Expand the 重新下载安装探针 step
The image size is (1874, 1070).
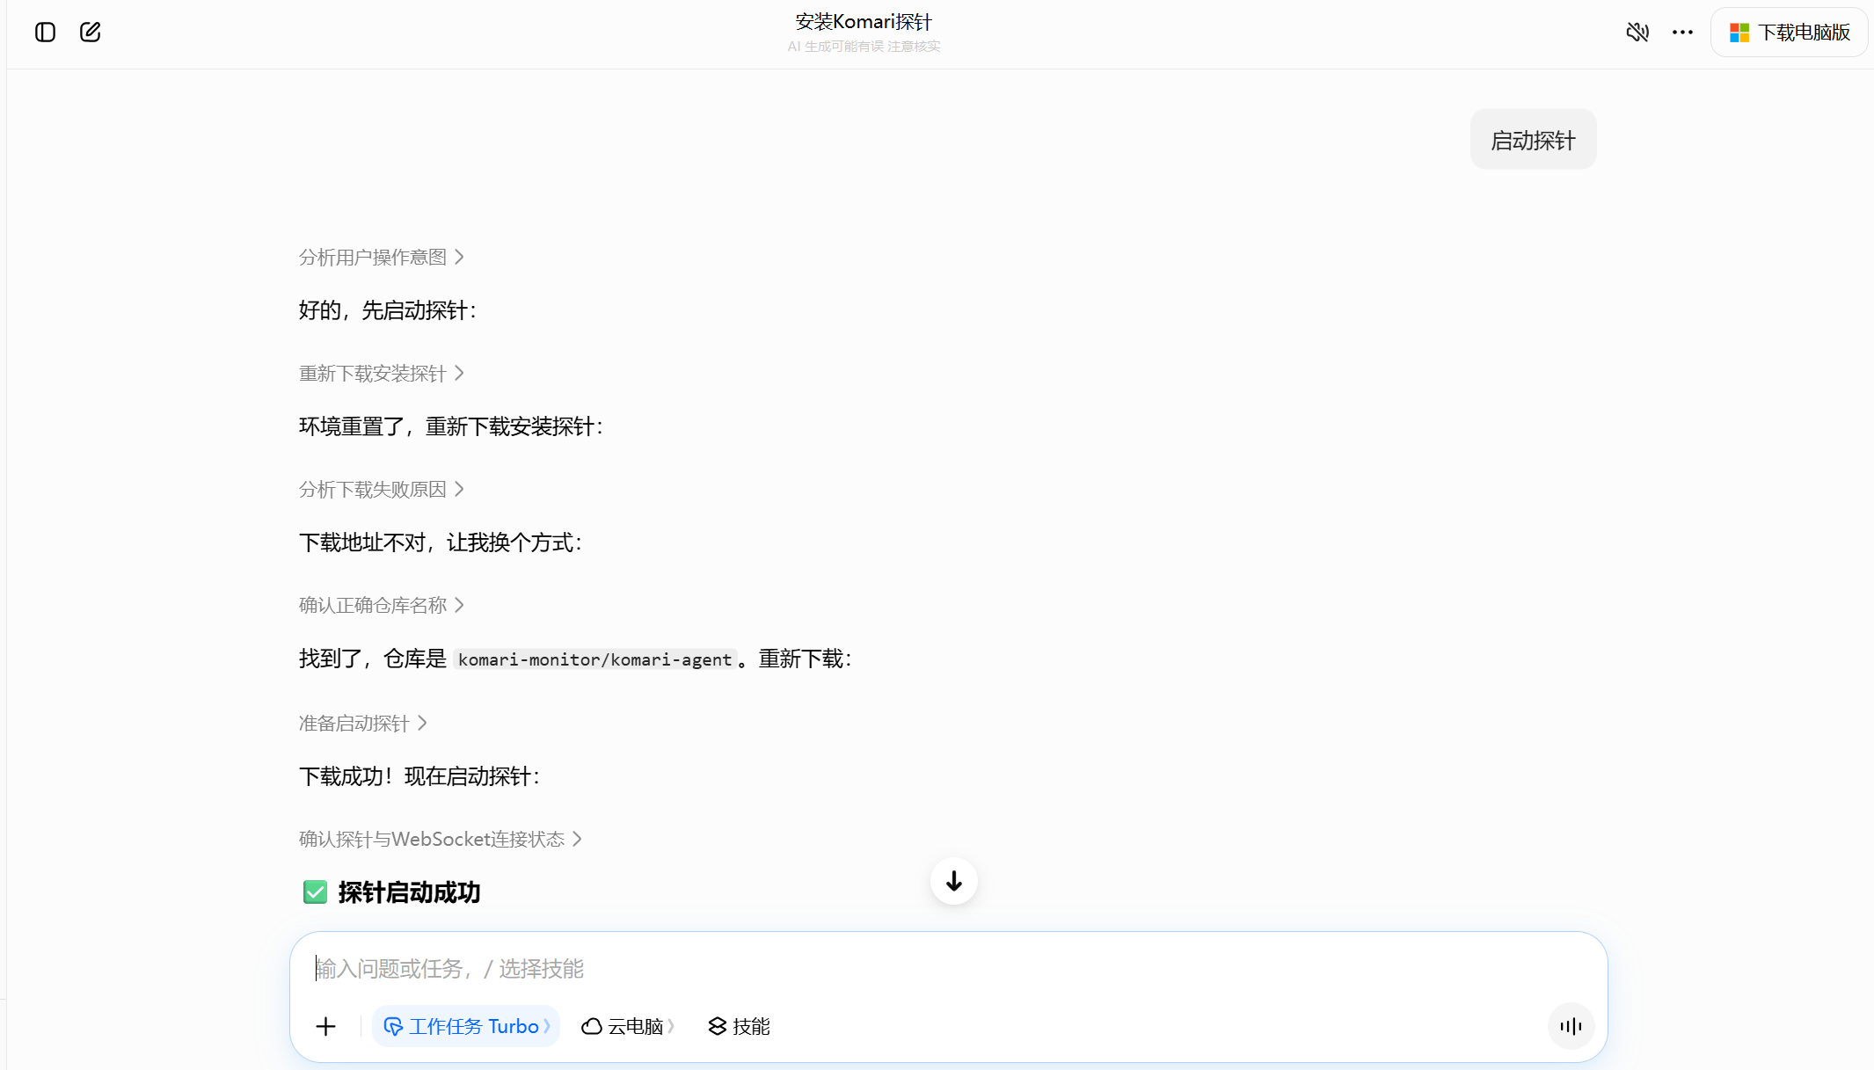click(x=382, y=373)
